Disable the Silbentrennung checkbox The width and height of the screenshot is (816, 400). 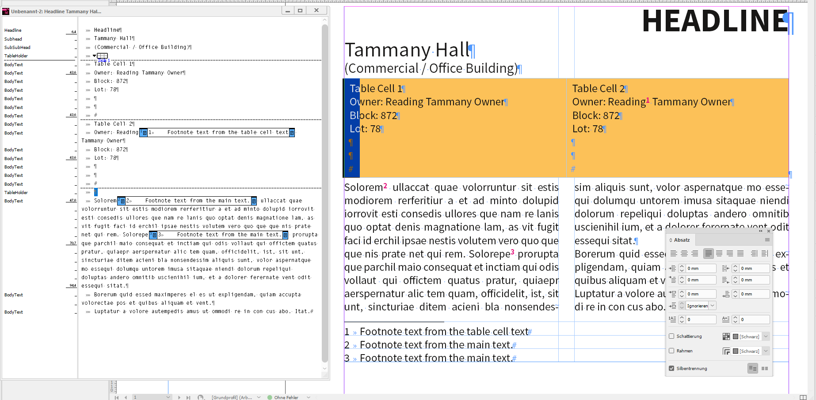pyautogui.click(x=671, y=368)
